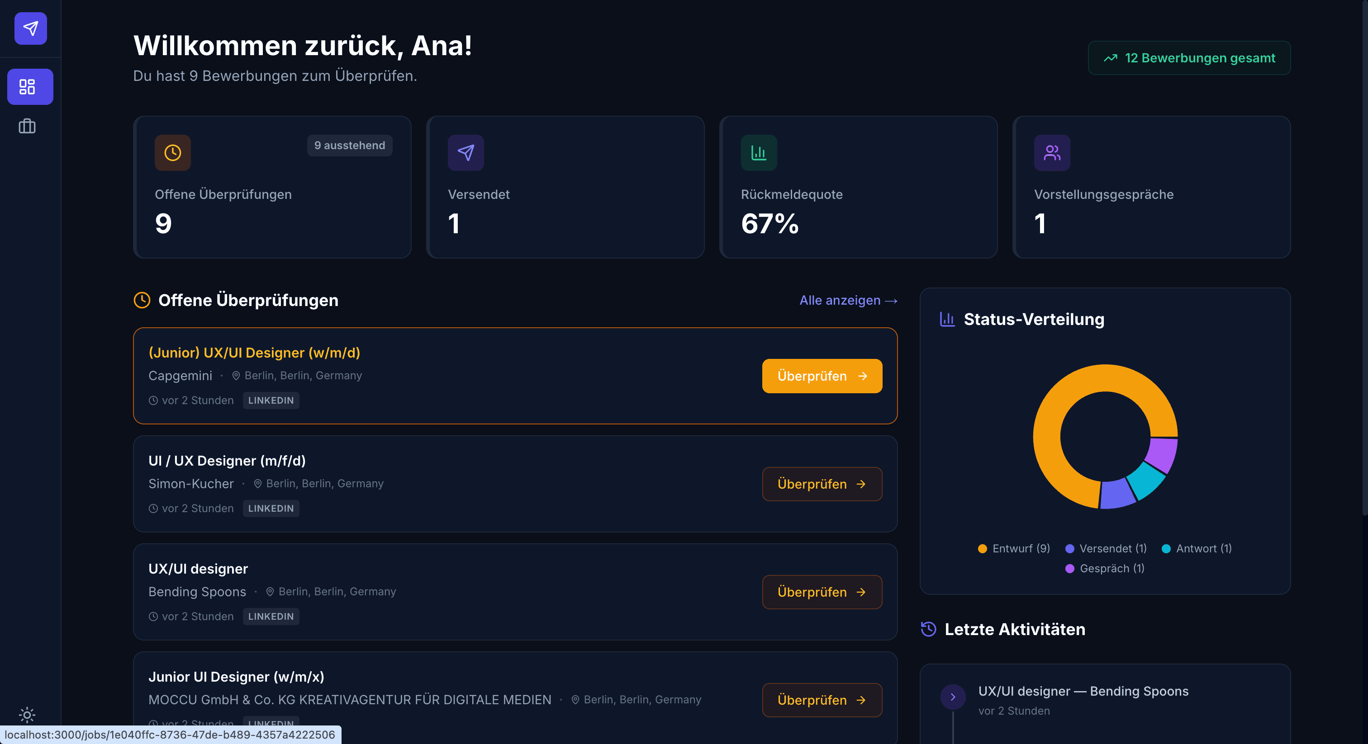Open the (Junior) UX/UI Designer job title
1368x744 pixels.
click(254, 353)
